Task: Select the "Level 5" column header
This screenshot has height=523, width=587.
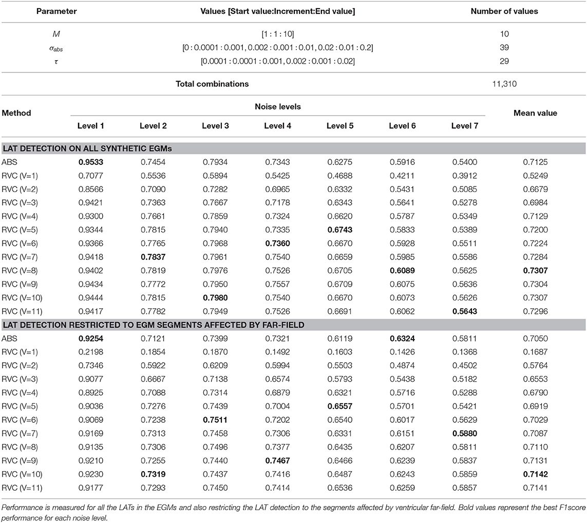Action: pyautogui.click(x=340, y=126)
